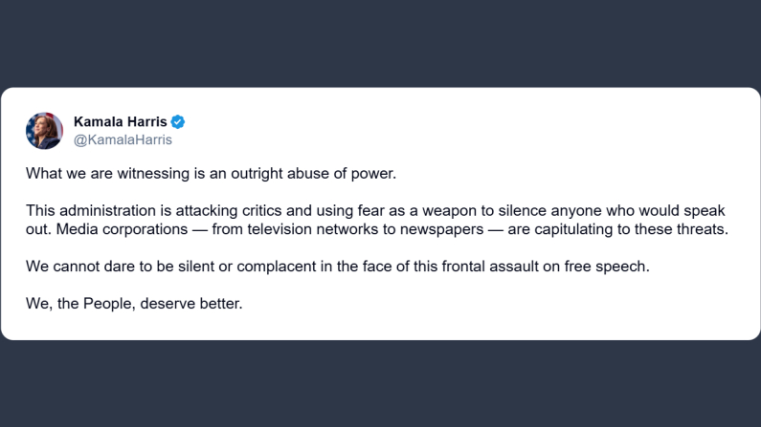Image resolution: width=761 pixels, height=427 pixels.
Task: Click the dark background above the tweet card
Action: (380, 43)
